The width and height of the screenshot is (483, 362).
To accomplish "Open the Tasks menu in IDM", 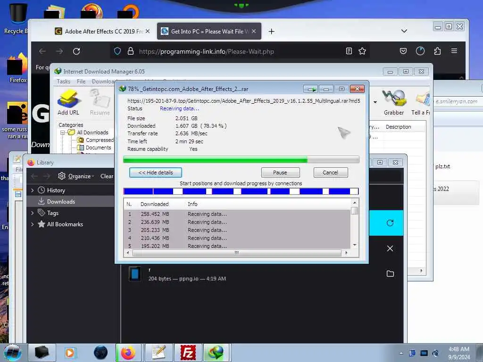I will click(64, 81).
